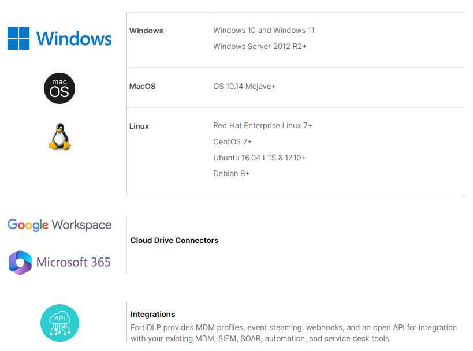Click the Cloud Drive Connectors heading

coord(174,241)
